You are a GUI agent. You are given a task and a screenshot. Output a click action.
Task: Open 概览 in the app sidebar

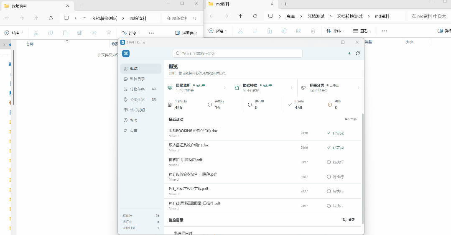click(141, 69)
